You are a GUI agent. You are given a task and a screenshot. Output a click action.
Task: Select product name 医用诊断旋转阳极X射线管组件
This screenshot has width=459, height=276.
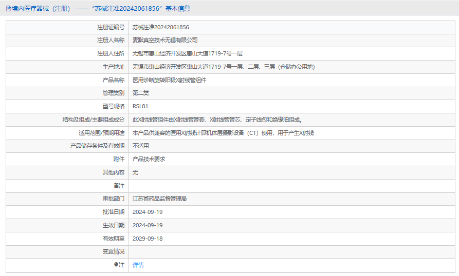click(169, 80)
